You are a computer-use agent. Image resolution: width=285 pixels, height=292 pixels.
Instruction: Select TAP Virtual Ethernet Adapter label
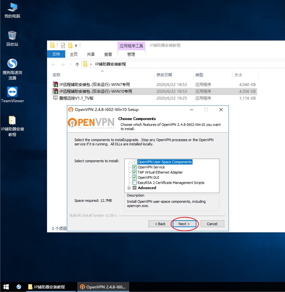(x=160, y=172)
